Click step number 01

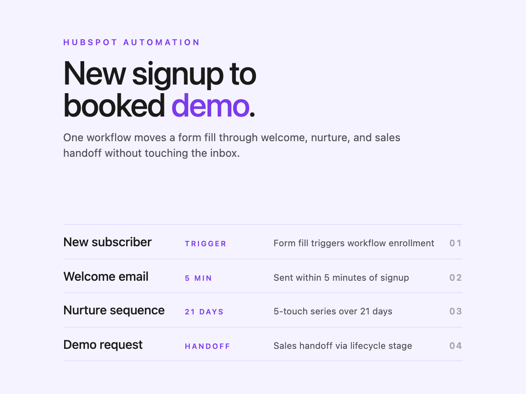[x=455, y=243]
